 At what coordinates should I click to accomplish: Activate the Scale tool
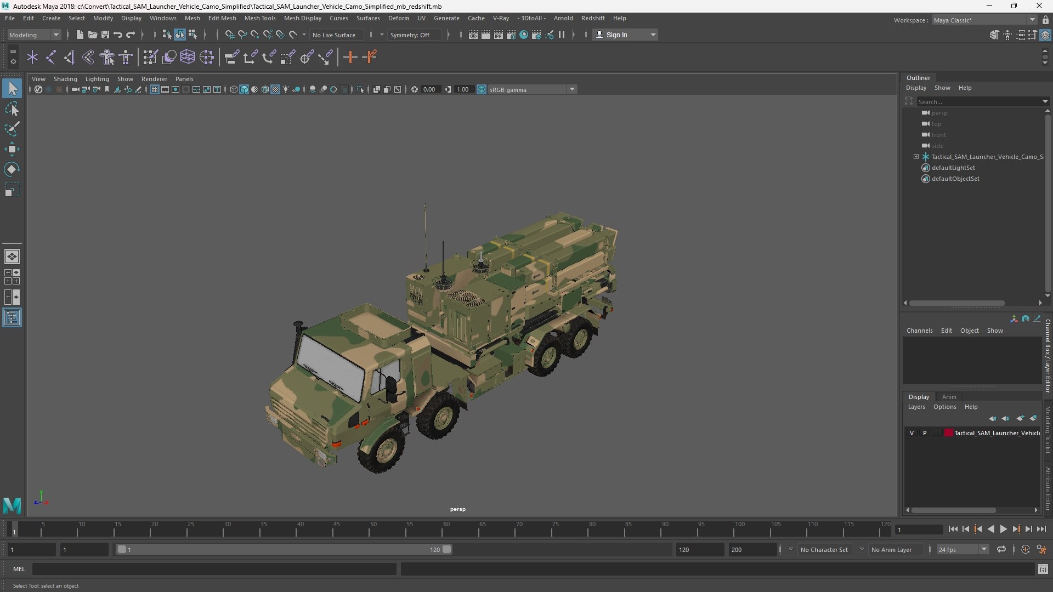click(12, 190)
